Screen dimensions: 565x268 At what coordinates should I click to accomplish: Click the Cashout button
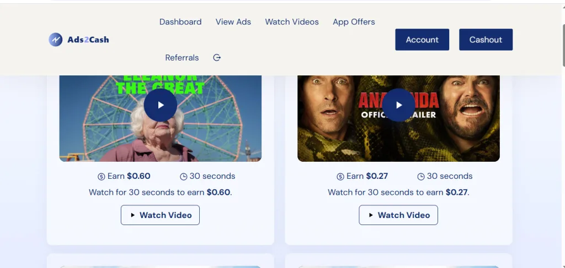point(486,40)
